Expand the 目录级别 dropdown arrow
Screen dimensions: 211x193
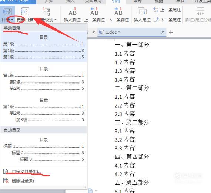56,20
